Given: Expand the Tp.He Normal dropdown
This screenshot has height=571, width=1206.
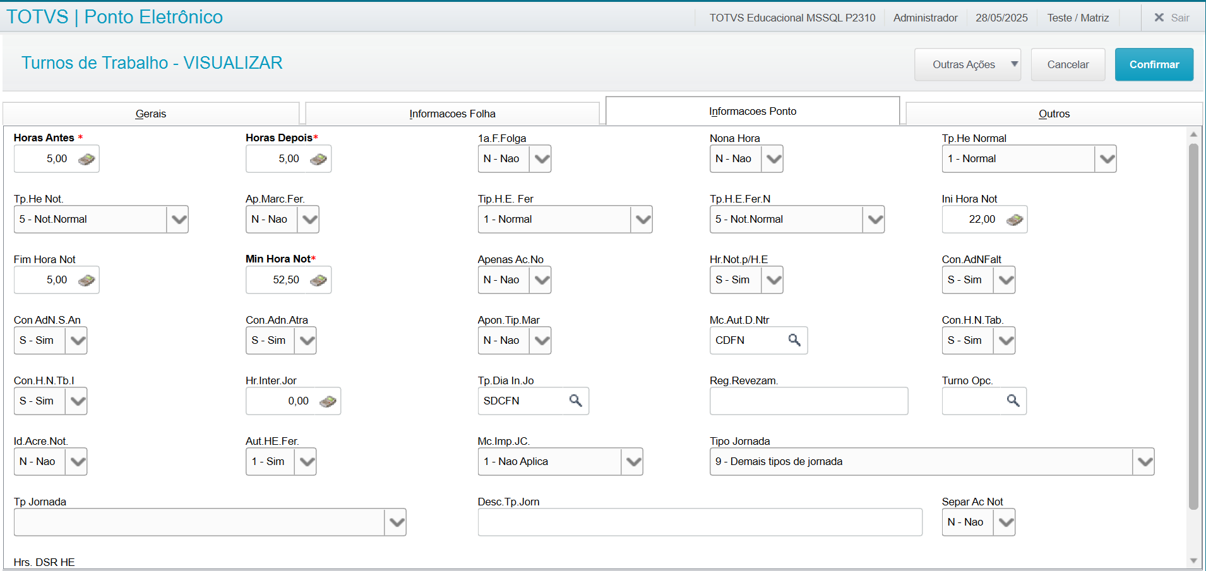Looking at the screenshot, I should tap(1106, 159).
